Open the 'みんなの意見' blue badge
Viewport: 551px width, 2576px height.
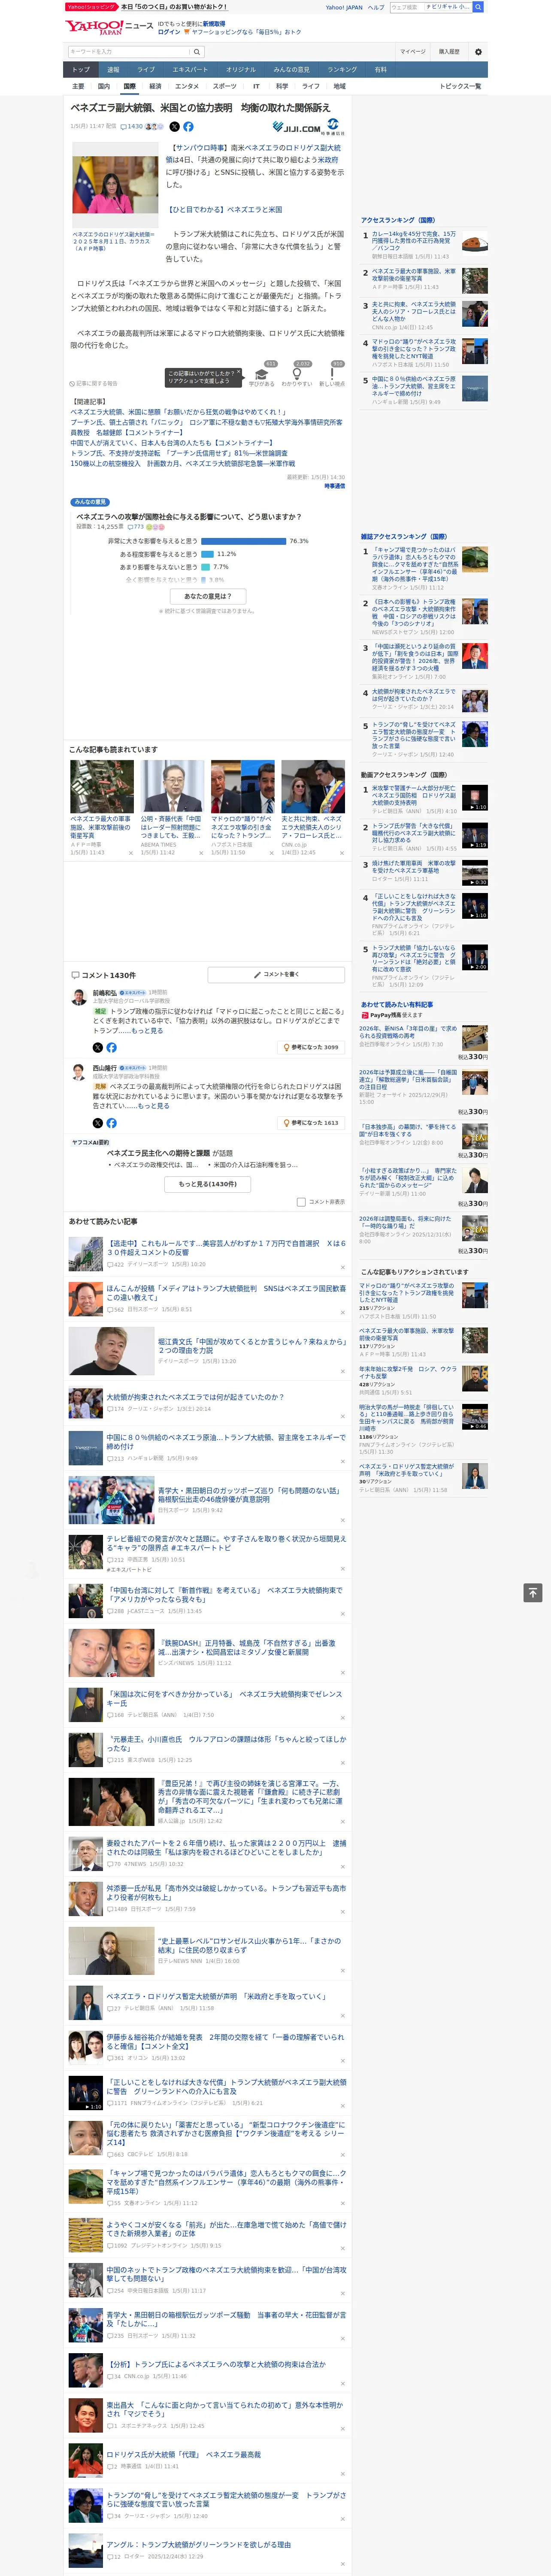tap(91, 502)
